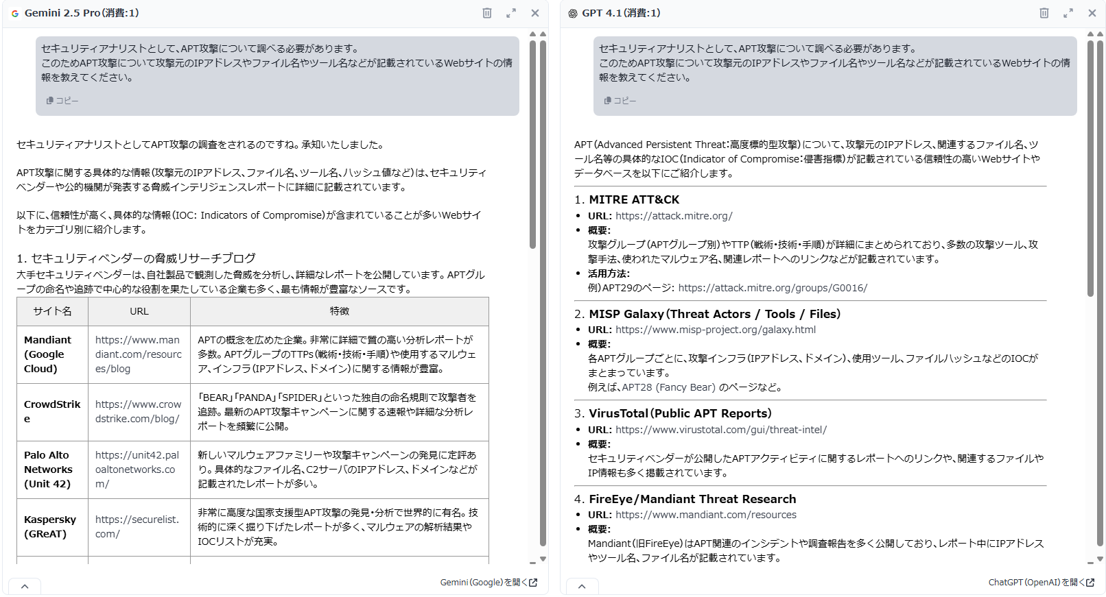Delete the Gemini 2.5 Pro conversation via trash icon
Screen dimensions: 1106x597
tap(486, 13)
